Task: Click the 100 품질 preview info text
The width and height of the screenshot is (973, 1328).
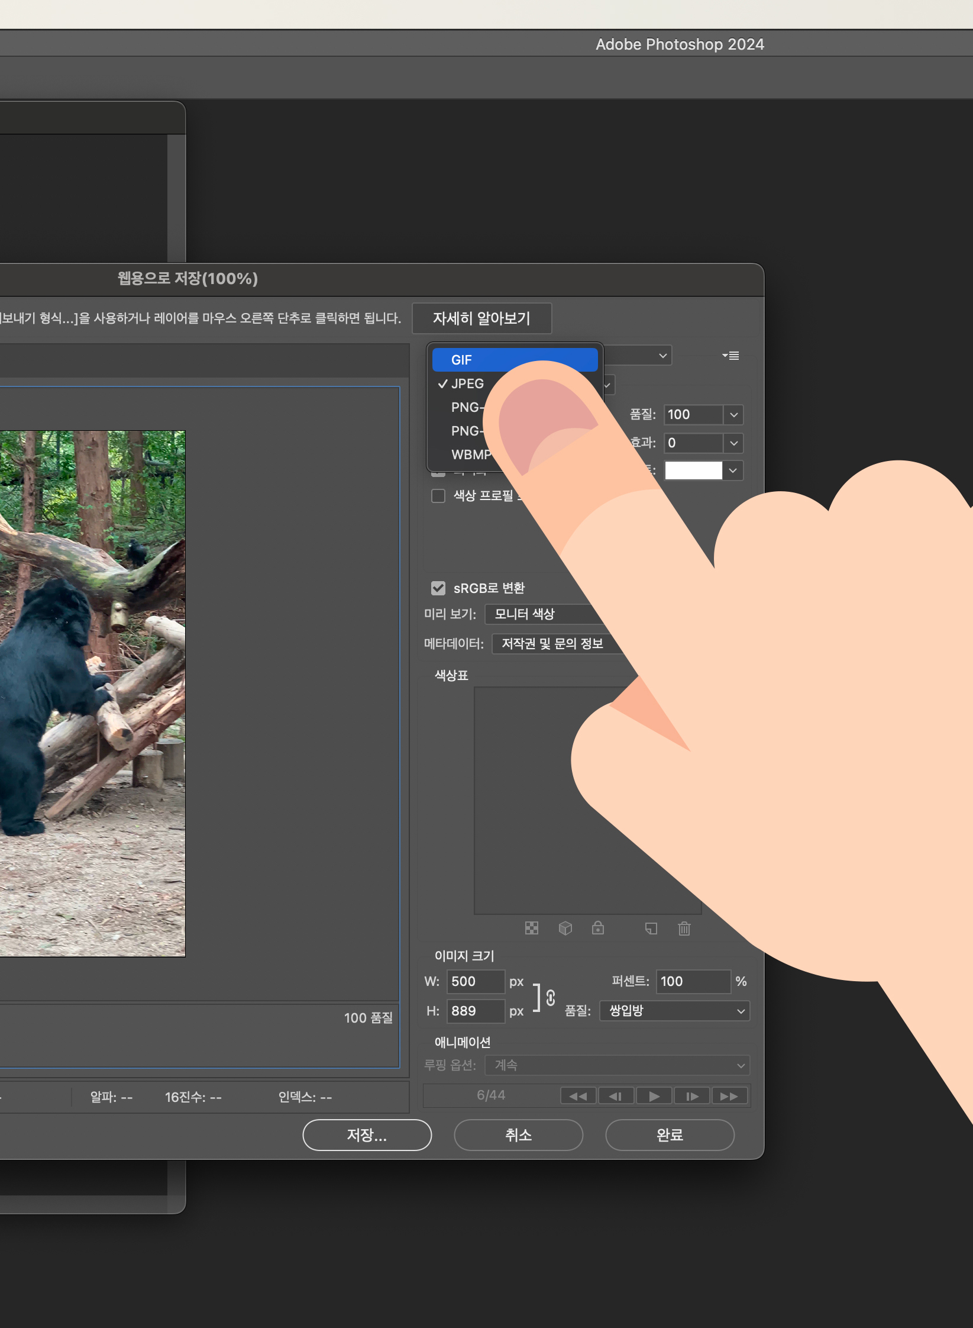Action: [x=368, y=1018]
